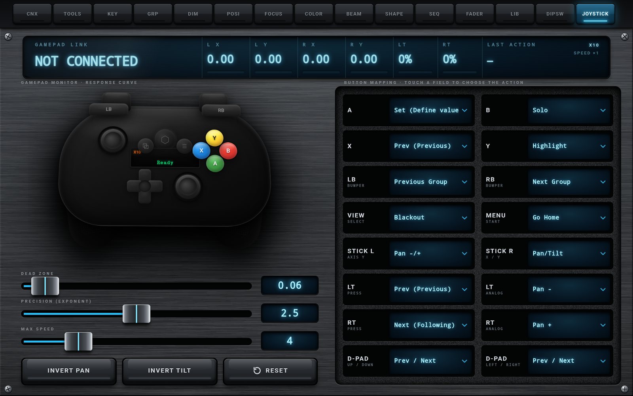The width and height of the screenshot is (633, 396).
Task: Open the A button action dropdown
Action: pyautogui.click(x=431, y=110)
